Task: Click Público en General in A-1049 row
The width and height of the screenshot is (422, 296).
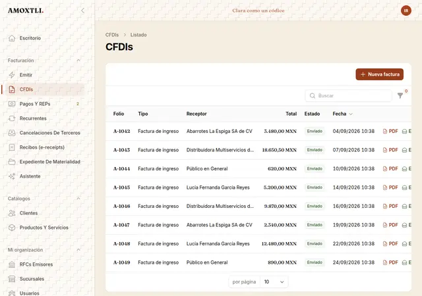Action: pos(207,262)
